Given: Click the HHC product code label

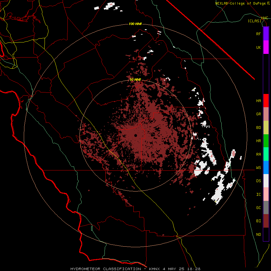Looking at the screenshot, I should 264,18.
